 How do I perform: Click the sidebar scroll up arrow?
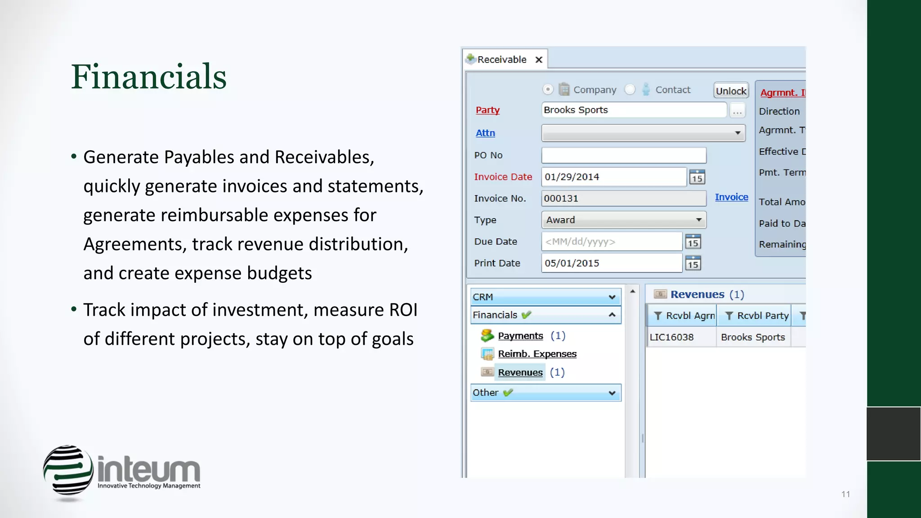[633, 291]
